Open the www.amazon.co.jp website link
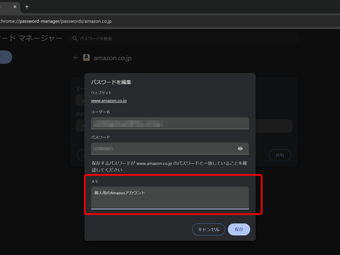Screen dimensions: 340x255 109,101
